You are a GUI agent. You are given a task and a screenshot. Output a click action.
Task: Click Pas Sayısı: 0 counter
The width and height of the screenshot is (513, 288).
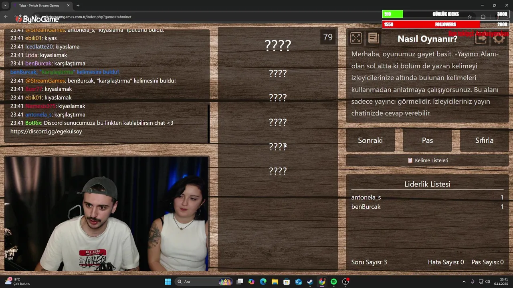click(487, 262)
